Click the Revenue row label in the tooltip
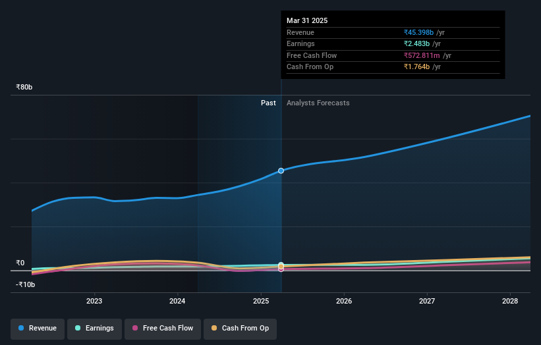 [x=300, y=32]
